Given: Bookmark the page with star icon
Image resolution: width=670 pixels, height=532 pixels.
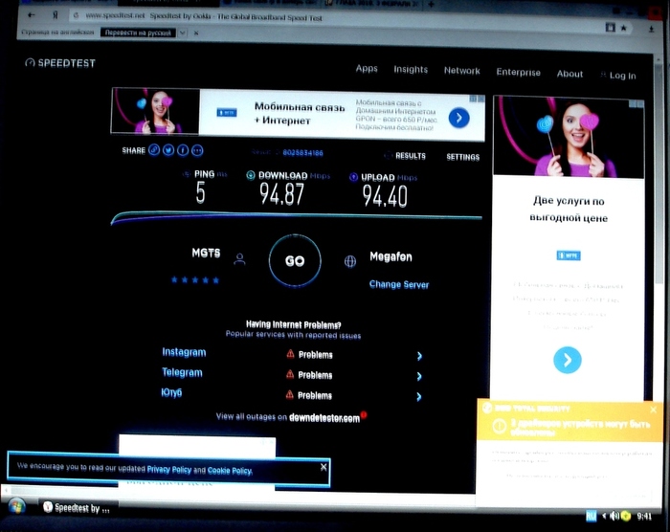Looking at the screenshot, I should coord(623,28).
